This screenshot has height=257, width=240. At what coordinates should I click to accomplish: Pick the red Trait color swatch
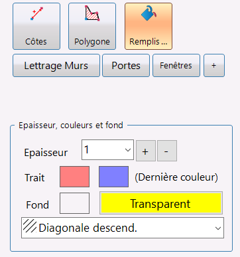(74, 177)
